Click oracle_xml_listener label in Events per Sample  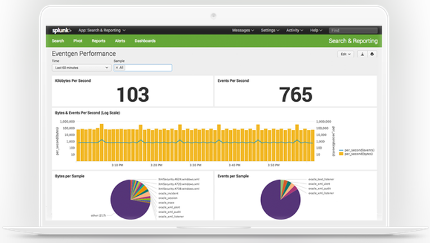[x=321, y=193]
